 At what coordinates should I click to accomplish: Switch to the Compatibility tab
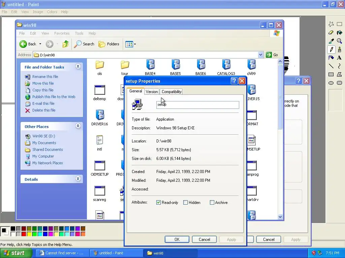[171, 92]
